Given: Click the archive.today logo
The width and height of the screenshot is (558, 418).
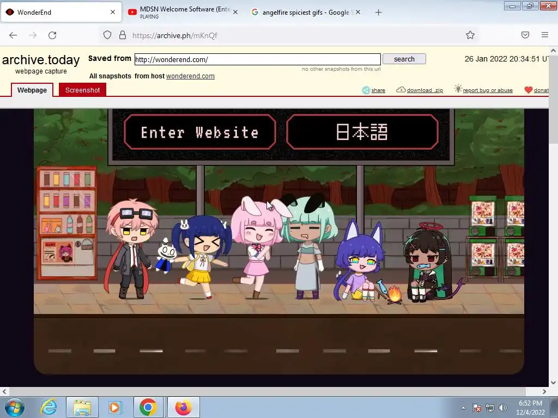Looking at the screenshot, I should pyautogui.click(x=41, y=60).
